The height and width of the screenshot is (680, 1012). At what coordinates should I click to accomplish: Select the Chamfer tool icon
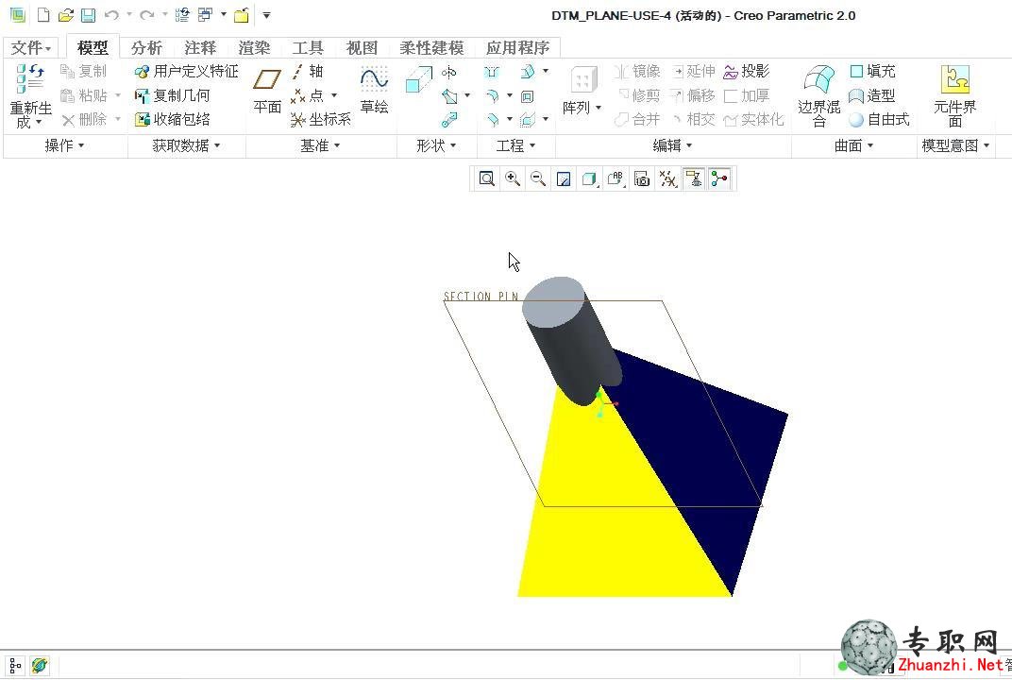click(x=493, y=119)
